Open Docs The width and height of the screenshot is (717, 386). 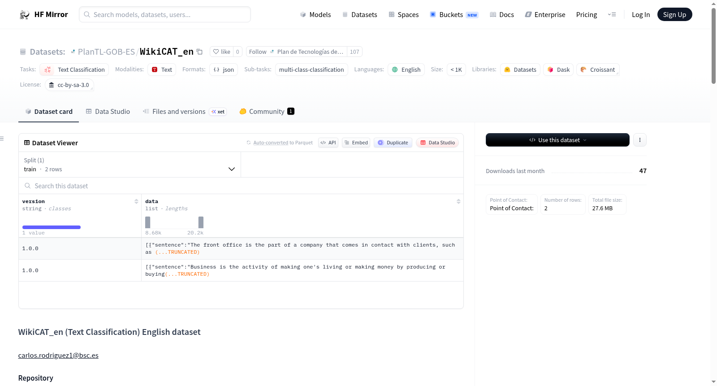(501, 14)
